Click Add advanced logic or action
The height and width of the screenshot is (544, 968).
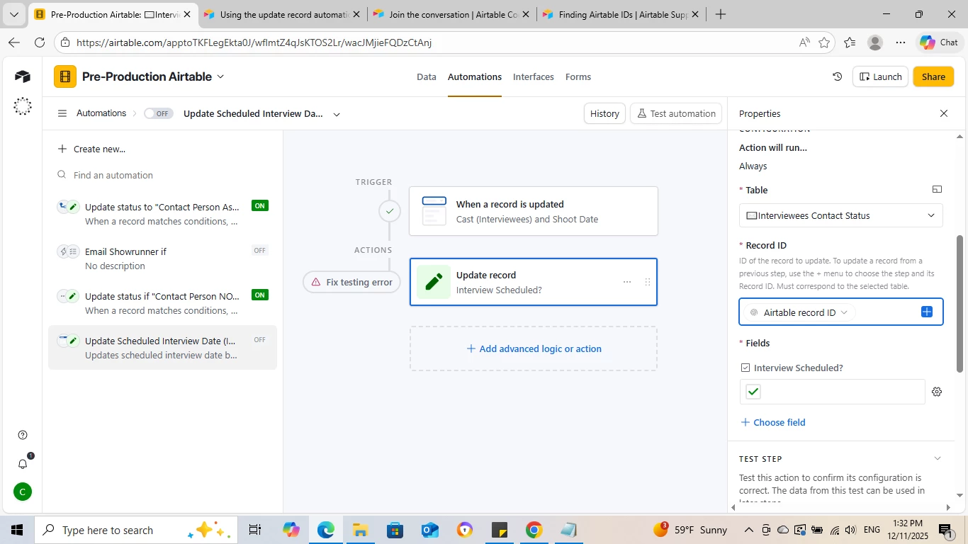[534, 348]
